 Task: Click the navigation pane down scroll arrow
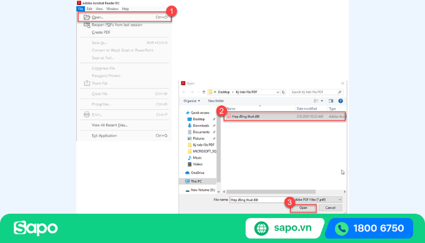pyautogui.click(x=219, y=192)
